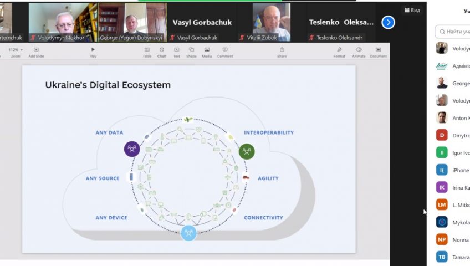Click the light blue people circle icon
The width and height of the screenshot is (470, 266).
(x=188, y=233)
